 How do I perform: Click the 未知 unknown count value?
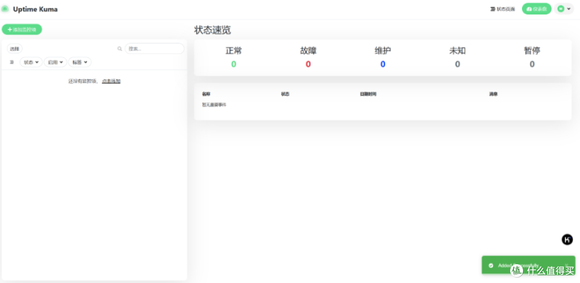coord(458,64)
